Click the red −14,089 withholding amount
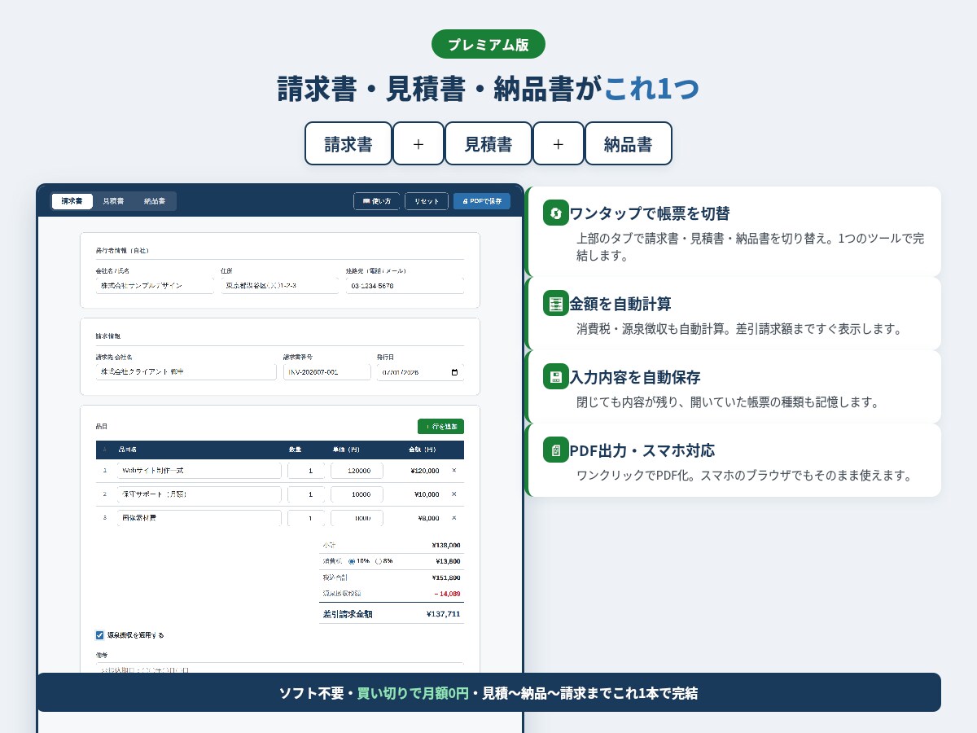Viewport: 977px width, 733px height. coord(447,594)
